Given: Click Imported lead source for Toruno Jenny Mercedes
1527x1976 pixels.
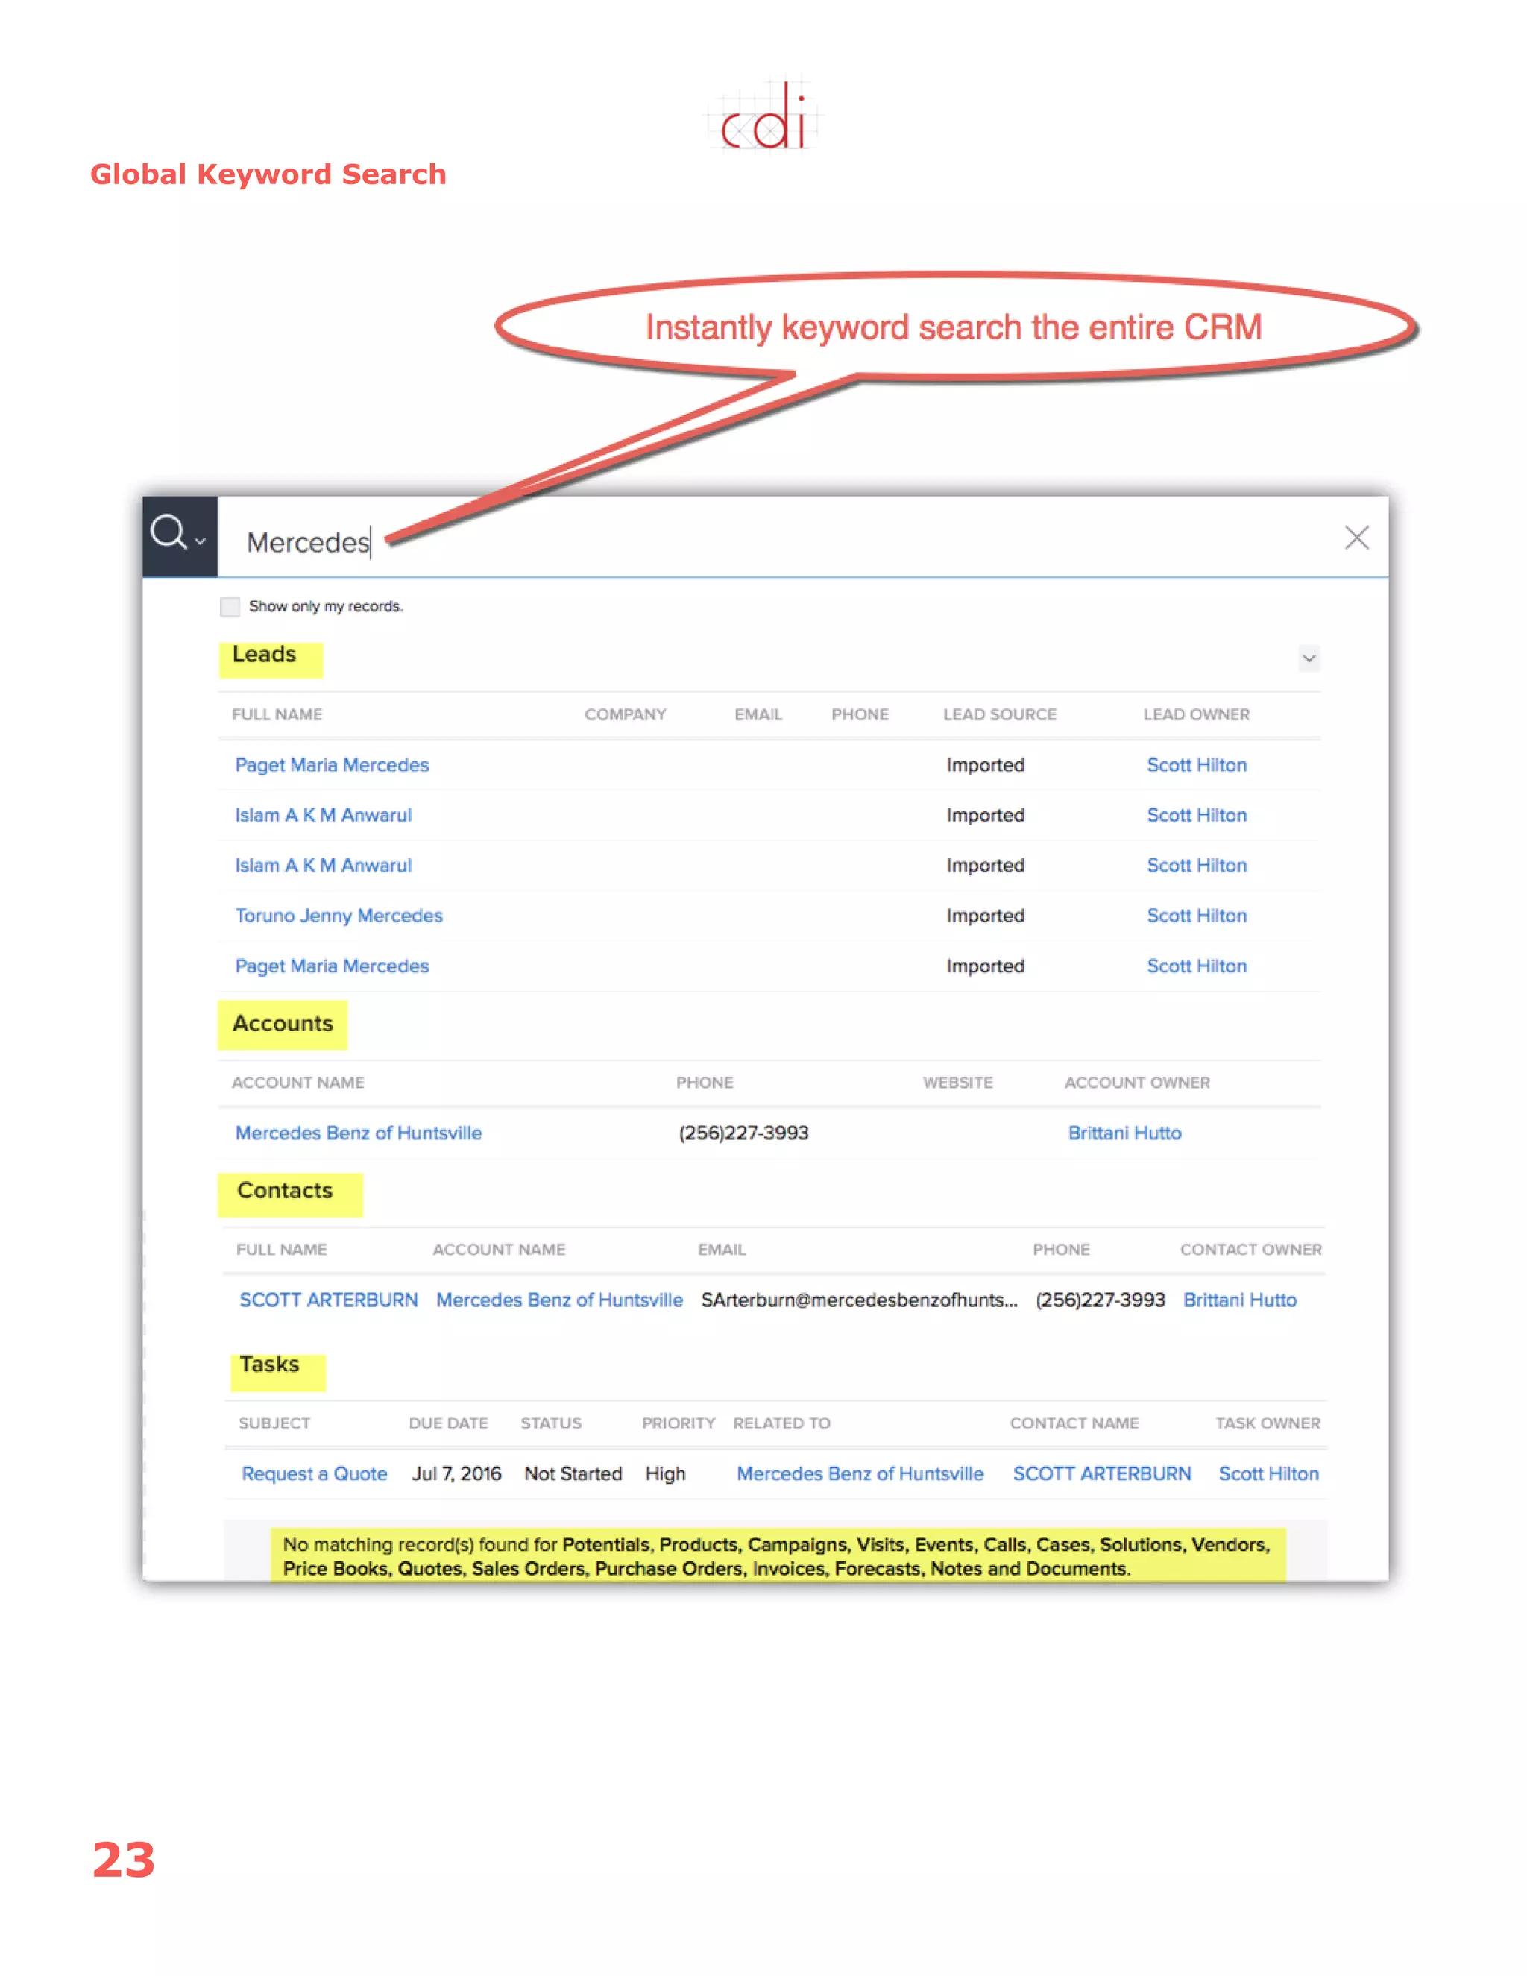Looking at the screenshot, I should tap(985, 916).
